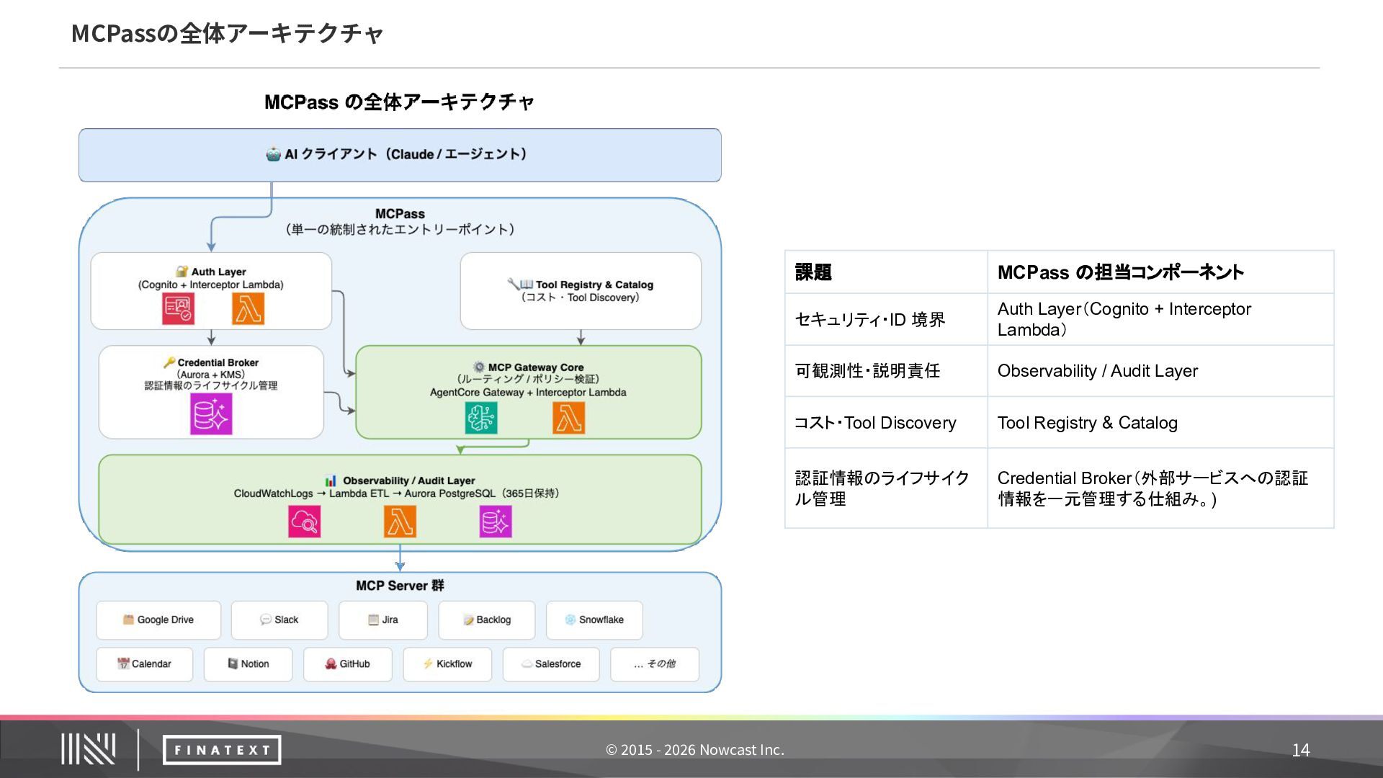Click the Observability / Audit Layer table cell
The height and width of the screenshot is (778, 1383).
(1160, 371)
